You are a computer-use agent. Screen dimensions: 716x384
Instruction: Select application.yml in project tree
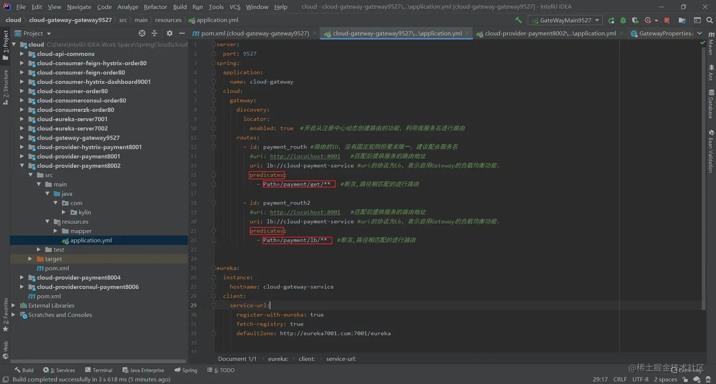pyautogui.click(x=91, y=241)
